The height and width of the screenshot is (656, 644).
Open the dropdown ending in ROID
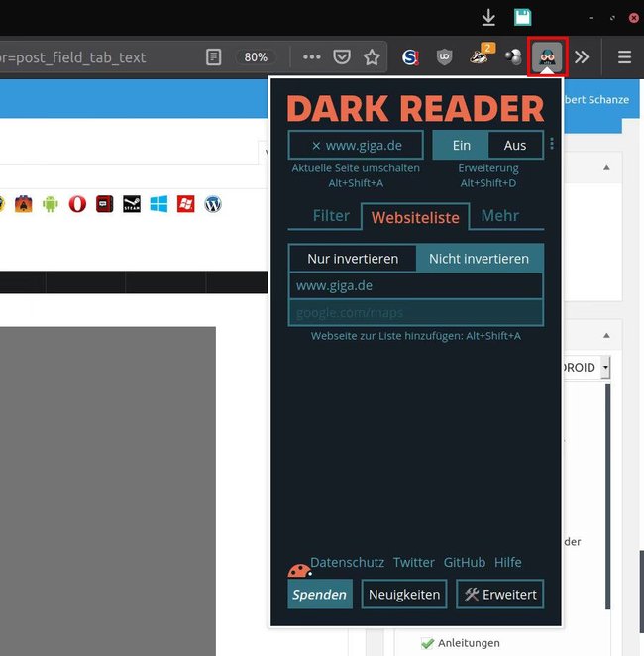tap(587, 368)
